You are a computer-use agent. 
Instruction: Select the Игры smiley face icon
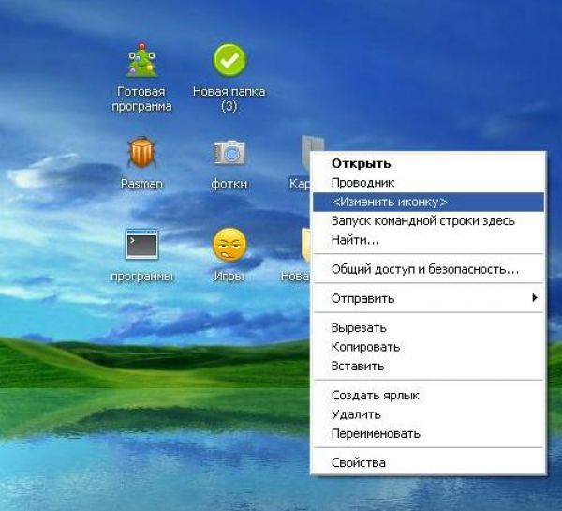(x=229, y=245)
